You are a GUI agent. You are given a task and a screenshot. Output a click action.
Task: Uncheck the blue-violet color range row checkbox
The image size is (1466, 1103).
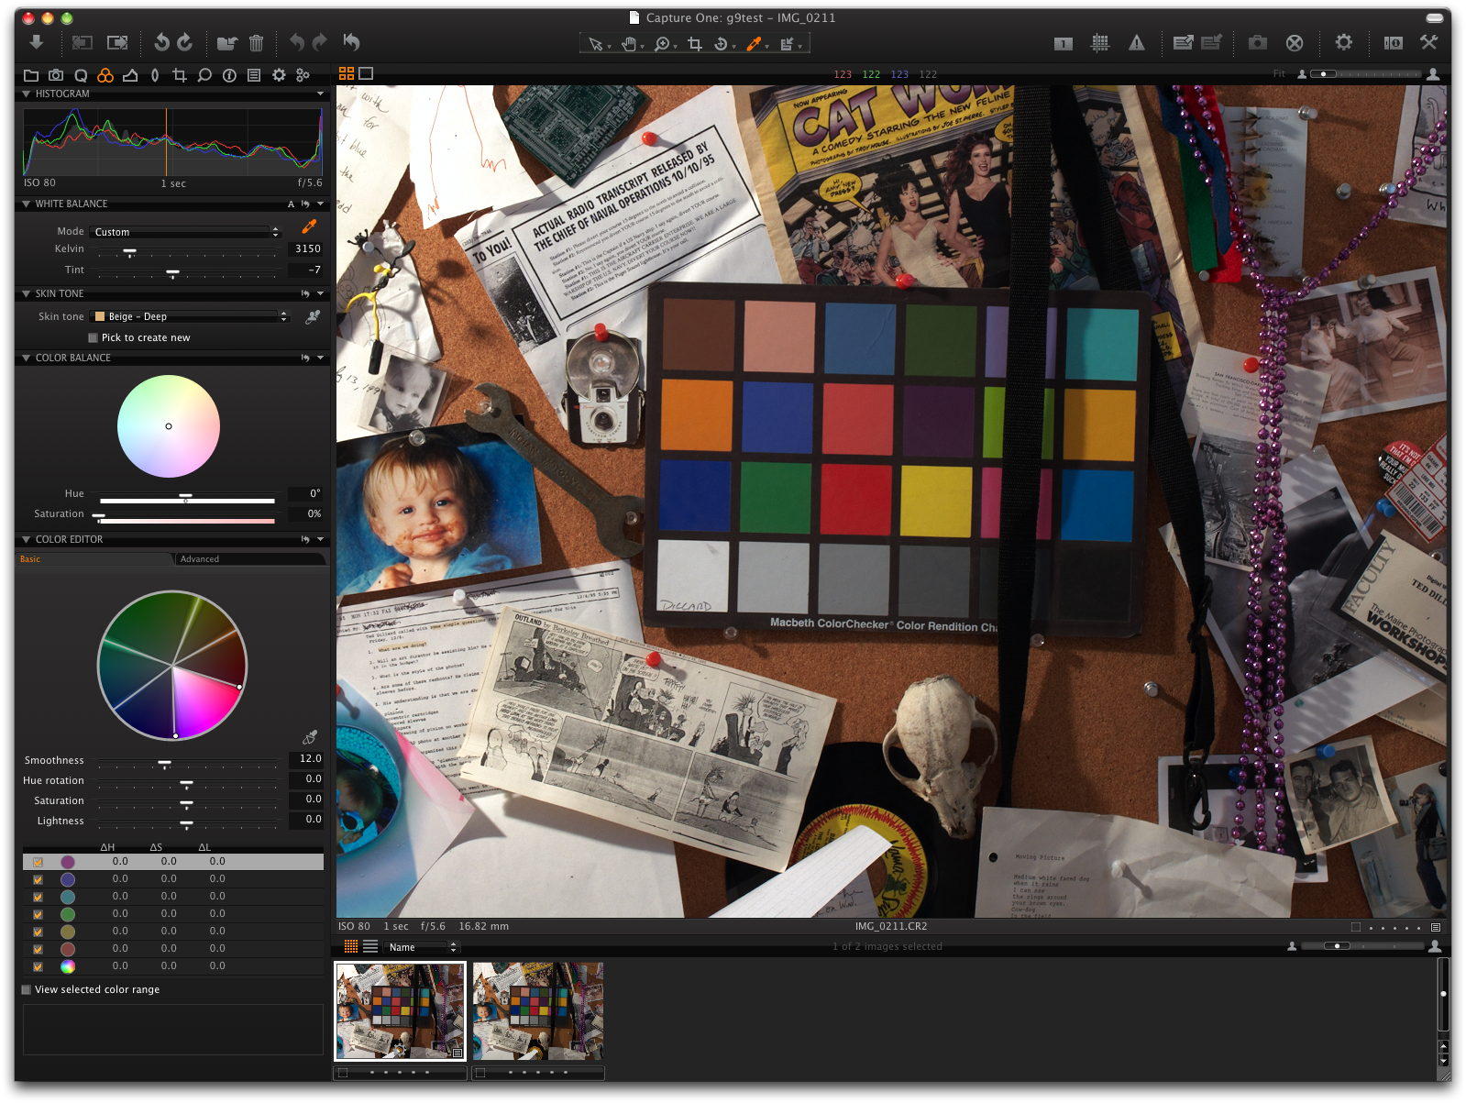pos(38,879)
